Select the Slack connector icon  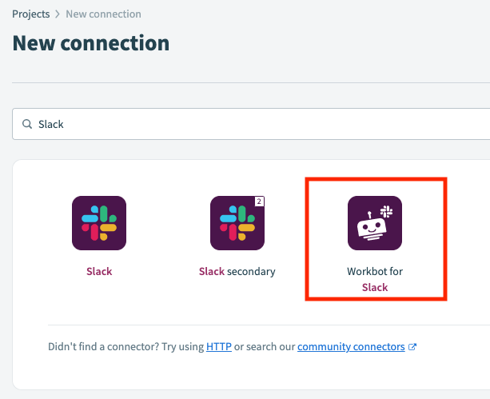[x=99, y=223]
